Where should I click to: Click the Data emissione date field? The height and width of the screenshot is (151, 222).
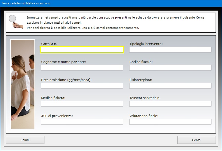pyautogui.click(x=82, y=86)
